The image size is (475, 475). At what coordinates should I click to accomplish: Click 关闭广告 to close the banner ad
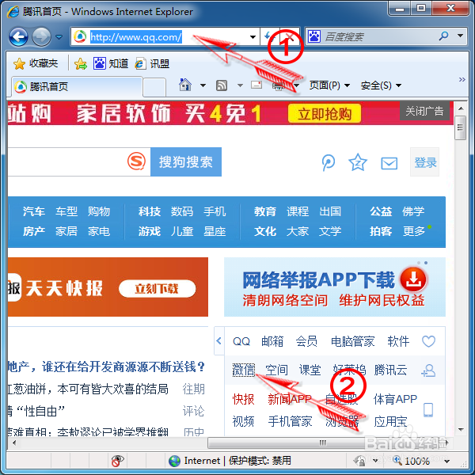pyautogui.click(x=424, y=111)
